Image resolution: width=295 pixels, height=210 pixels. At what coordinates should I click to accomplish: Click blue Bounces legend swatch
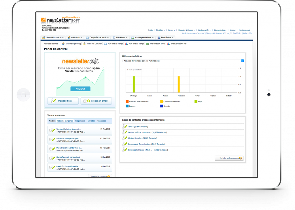coord(127,106)
